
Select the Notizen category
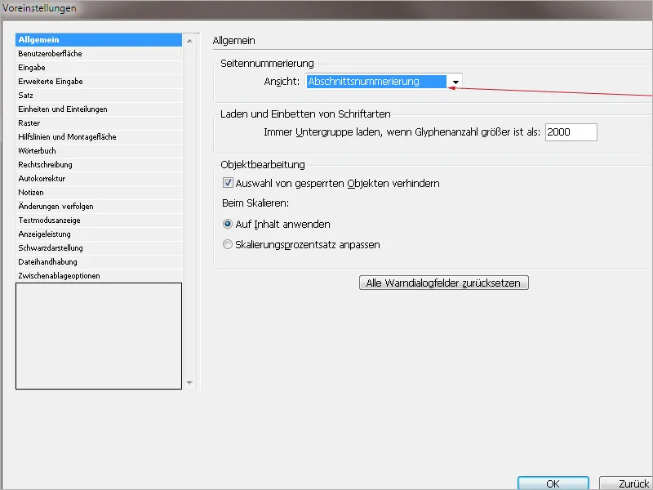point(99,193)
